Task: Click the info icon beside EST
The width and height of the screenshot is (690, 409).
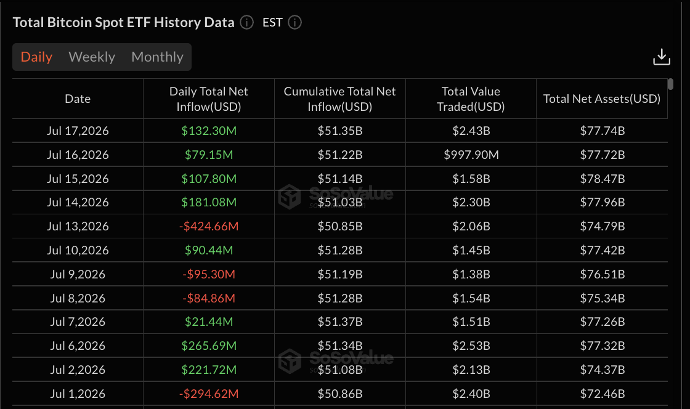Action: point(294,22)
